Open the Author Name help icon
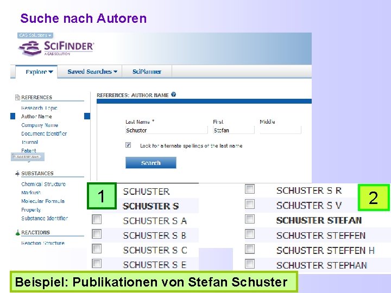391x293 pixels. [x=174, y=94]
